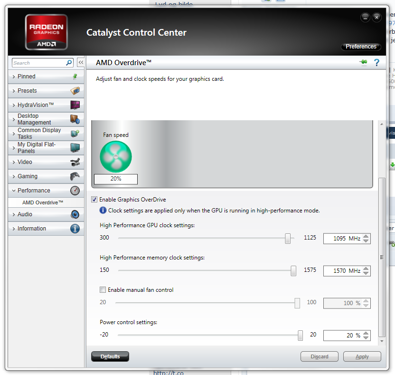This screenshot has height=375, width=395.
Task: Close the Catalyst Control Center window
Action: click(x=377, y=18)
